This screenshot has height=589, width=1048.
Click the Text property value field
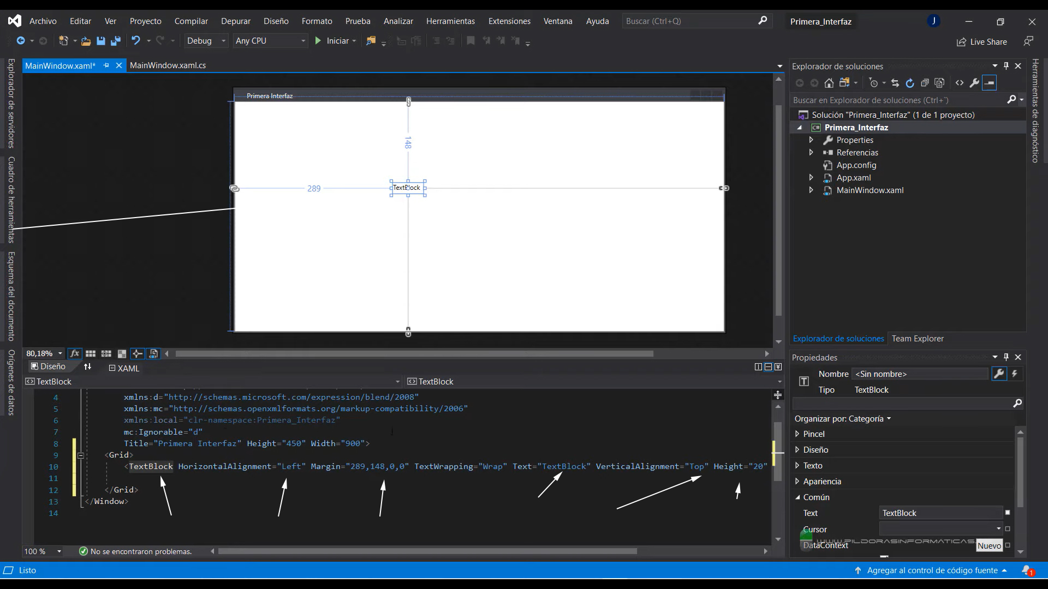940,513
